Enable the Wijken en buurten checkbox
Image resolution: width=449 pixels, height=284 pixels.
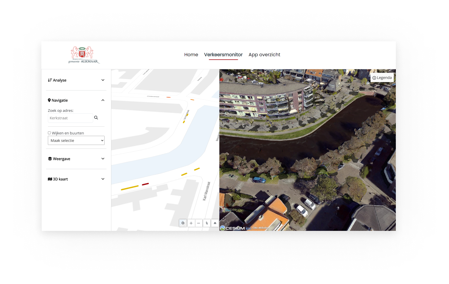49,133
